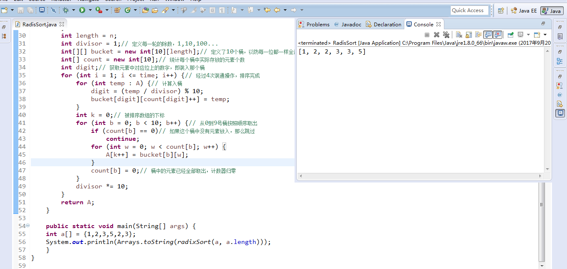Navigate Back with yellow left arrow

pyautogui.click(x=277, y=10)
